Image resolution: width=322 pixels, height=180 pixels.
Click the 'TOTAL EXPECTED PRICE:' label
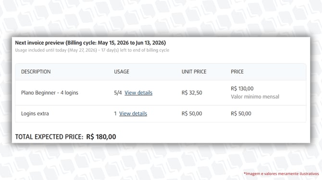(50, 136)
